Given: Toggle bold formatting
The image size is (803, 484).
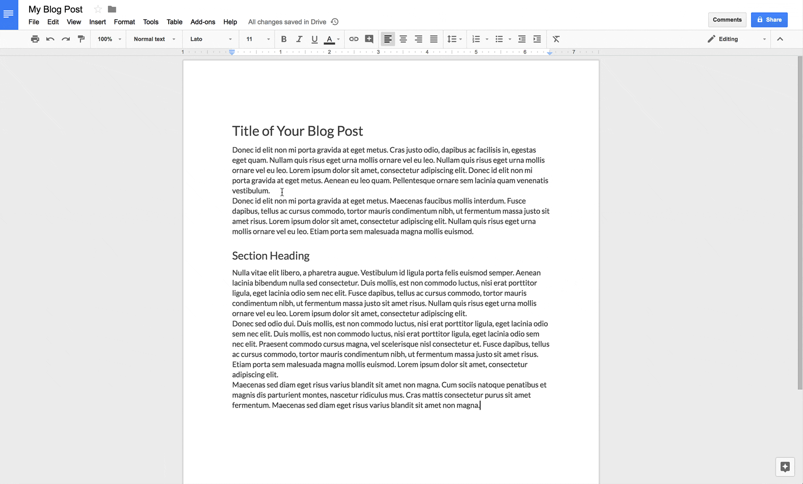Looking at the screenshot, I should coord(284,39).
